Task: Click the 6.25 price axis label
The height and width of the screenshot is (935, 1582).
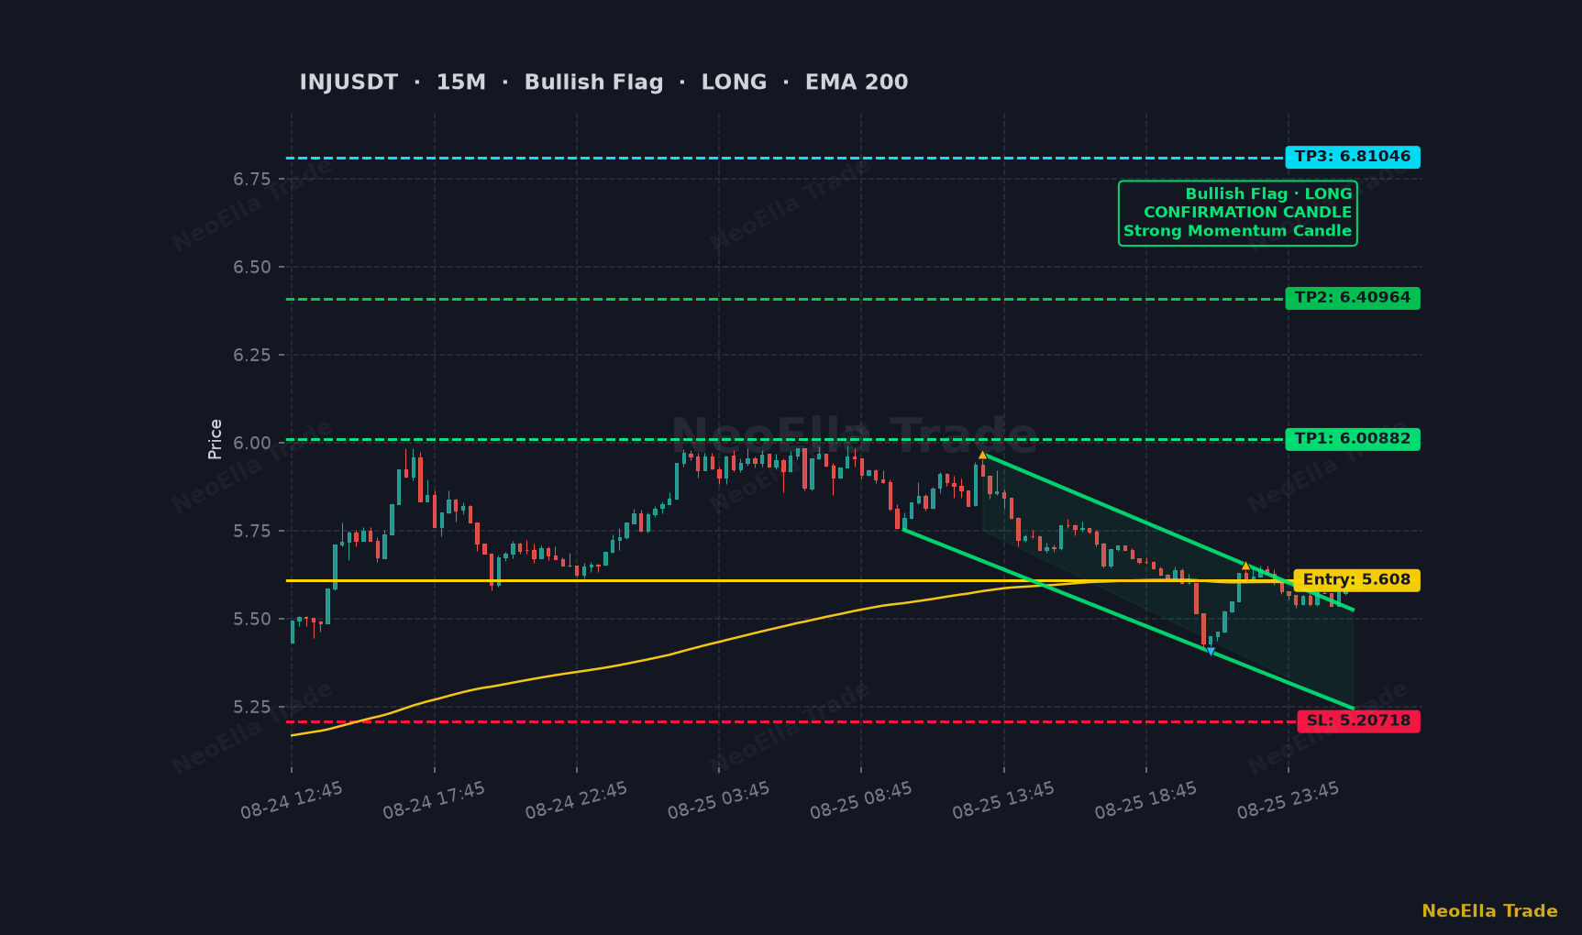Action: (x=252, y=355)
